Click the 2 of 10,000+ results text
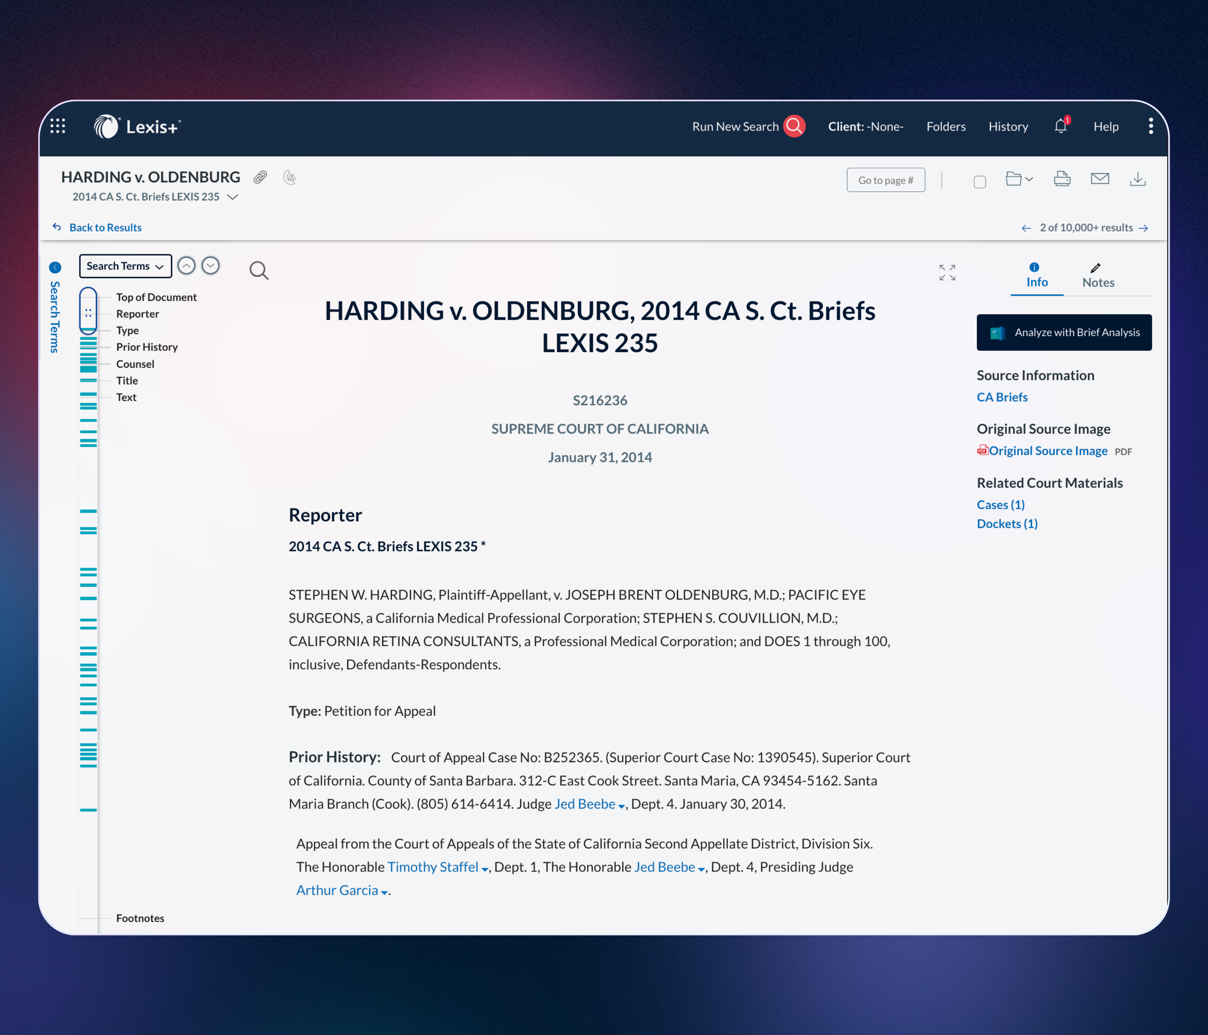Screen dimensions: 1208x1035 (x=1086, y=227)
